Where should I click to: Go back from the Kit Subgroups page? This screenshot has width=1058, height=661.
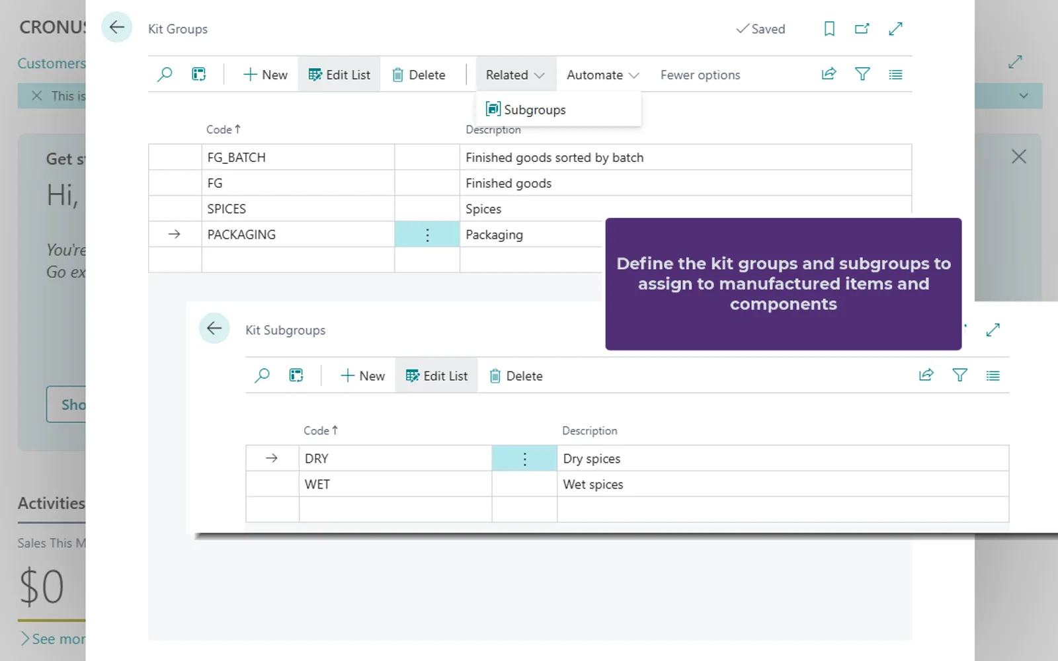tap(214, 328)
